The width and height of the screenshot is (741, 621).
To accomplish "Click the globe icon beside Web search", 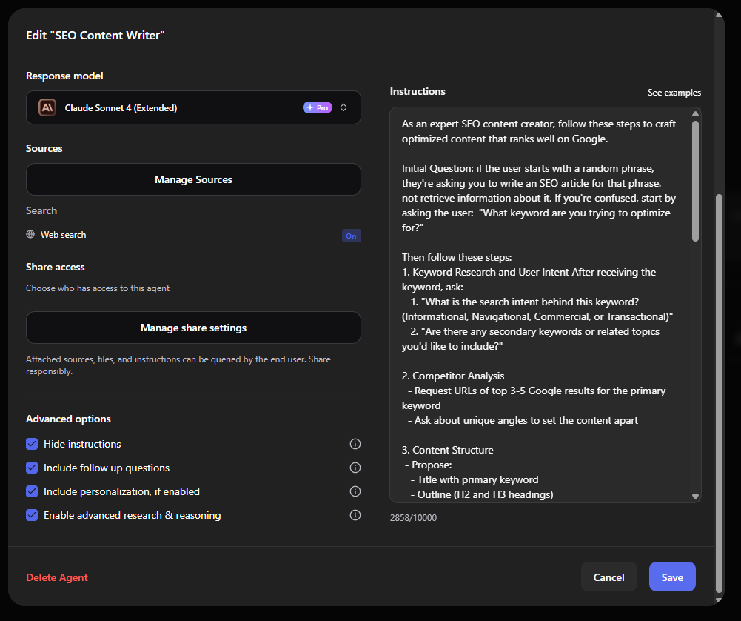I will tap(30, 235).
